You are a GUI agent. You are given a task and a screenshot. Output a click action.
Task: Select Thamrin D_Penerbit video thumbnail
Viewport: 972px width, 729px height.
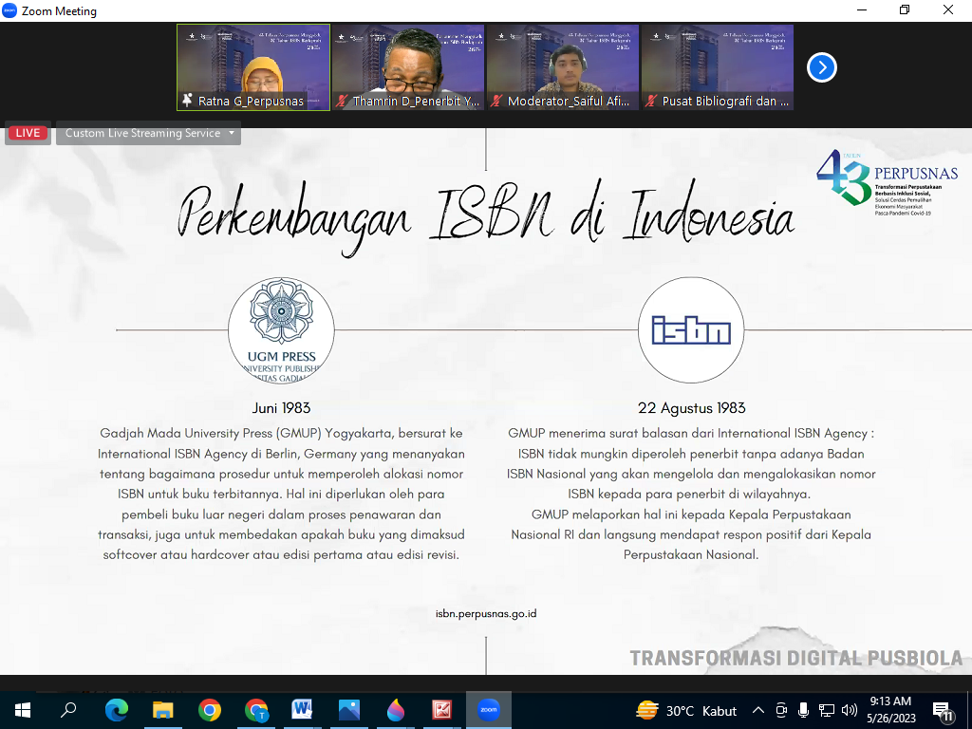coord(407,66)
